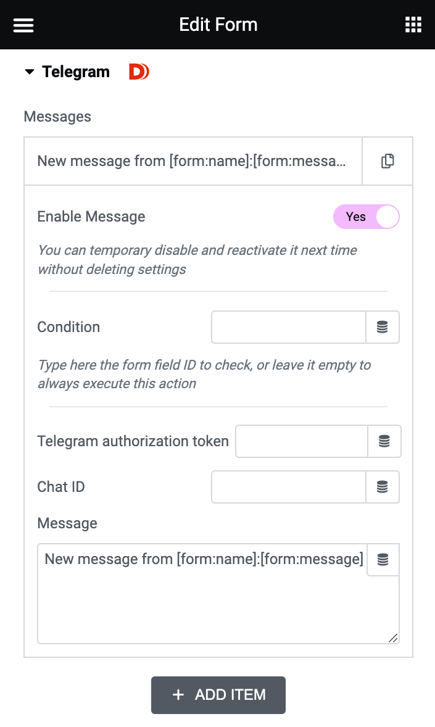Viewport: 435px width, 727px height.
Task: Click the Messages section label
Action: [x=57, y=117]
